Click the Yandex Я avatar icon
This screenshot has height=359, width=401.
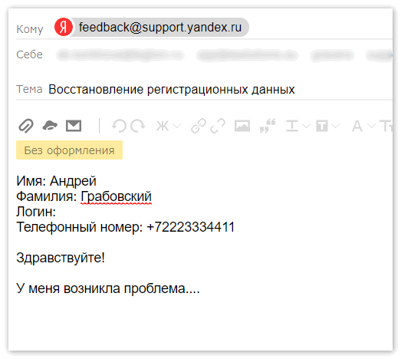click(x=64, y=27)
